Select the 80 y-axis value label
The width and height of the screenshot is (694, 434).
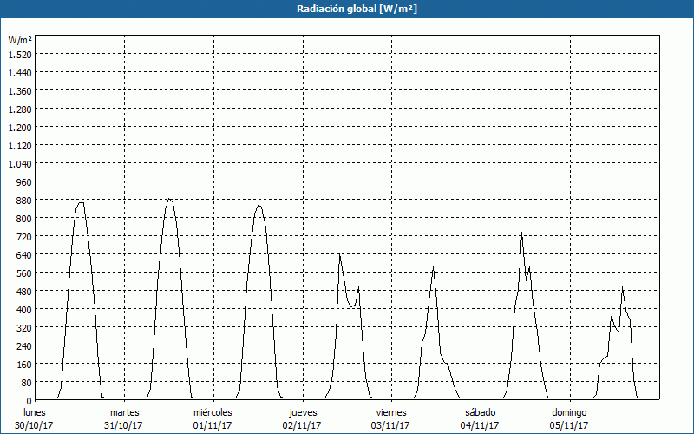(25, 382)
